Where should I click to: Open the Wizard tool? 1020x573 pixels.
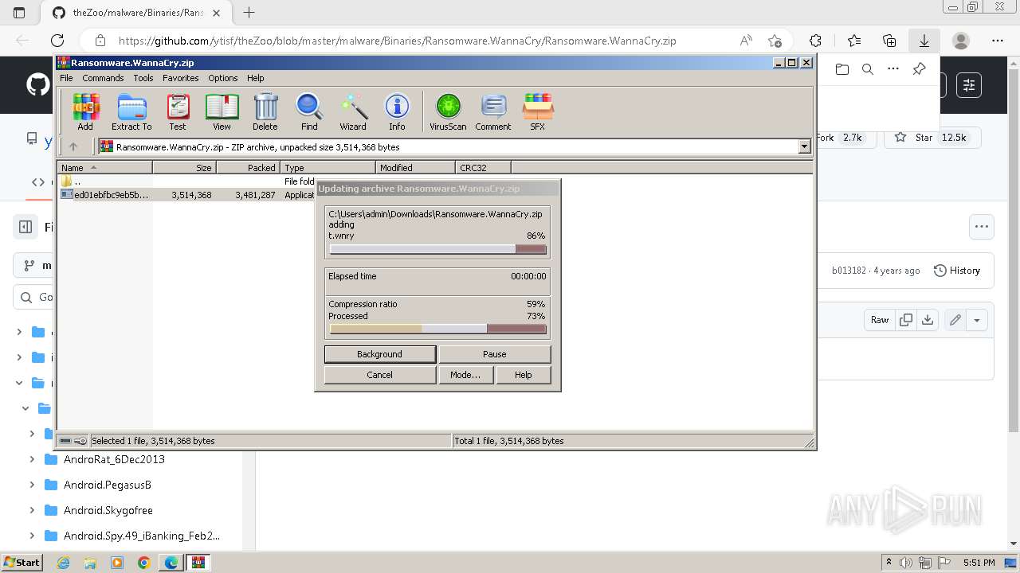(x=353, y=111)
